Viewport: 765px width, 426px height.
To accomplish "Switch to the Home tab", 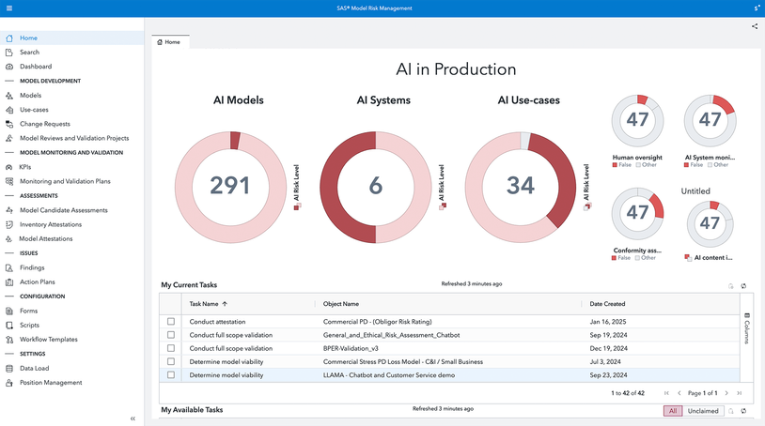I will click(x=170, y=42).
